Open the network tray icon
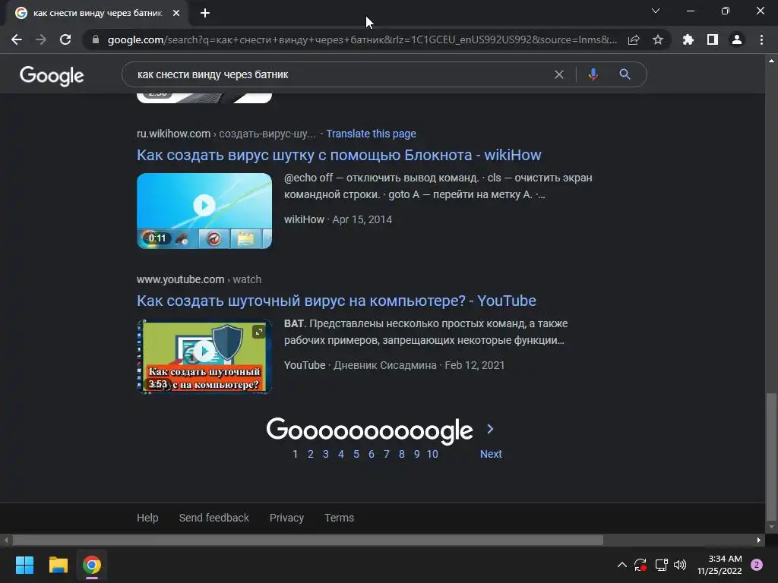 (661, 565)
